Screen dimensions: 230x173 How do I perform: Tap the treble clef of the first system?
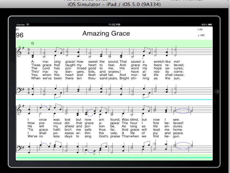click(x=19, y=52)
